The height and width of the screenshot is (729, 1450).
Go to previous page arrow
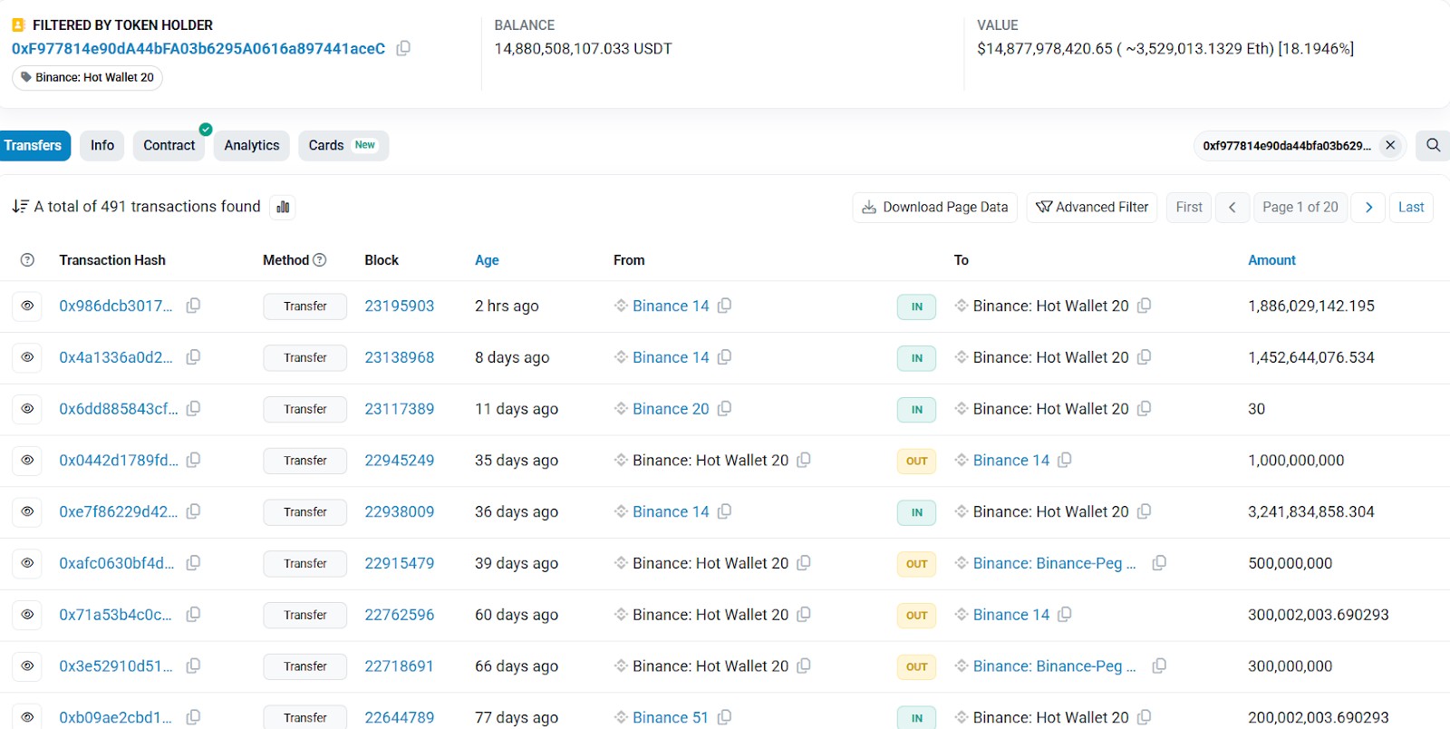point(1232,207)
